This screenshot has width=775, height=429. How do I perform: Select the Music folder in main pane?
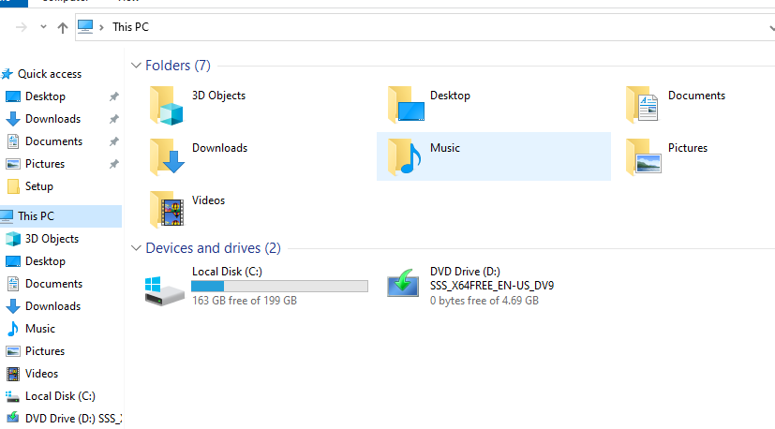405,155
